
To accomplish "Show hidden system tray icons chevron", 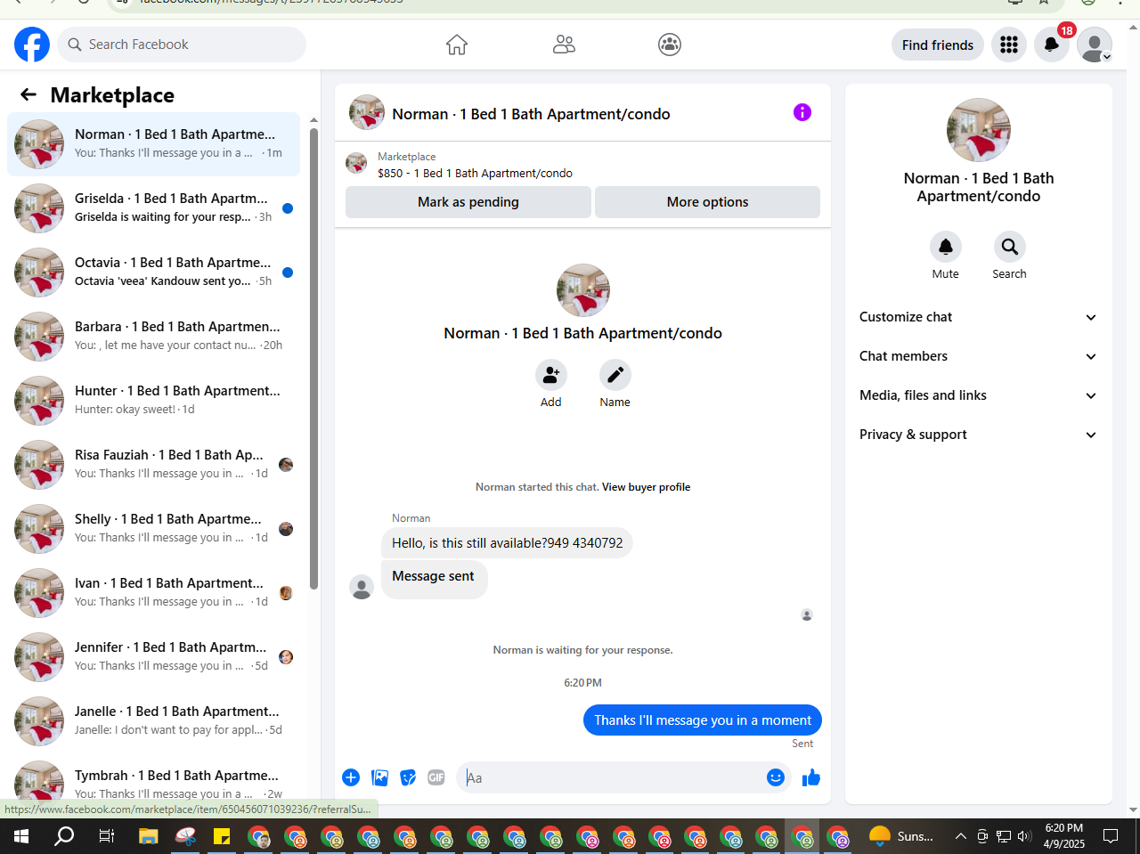I will tap(960, 836).
